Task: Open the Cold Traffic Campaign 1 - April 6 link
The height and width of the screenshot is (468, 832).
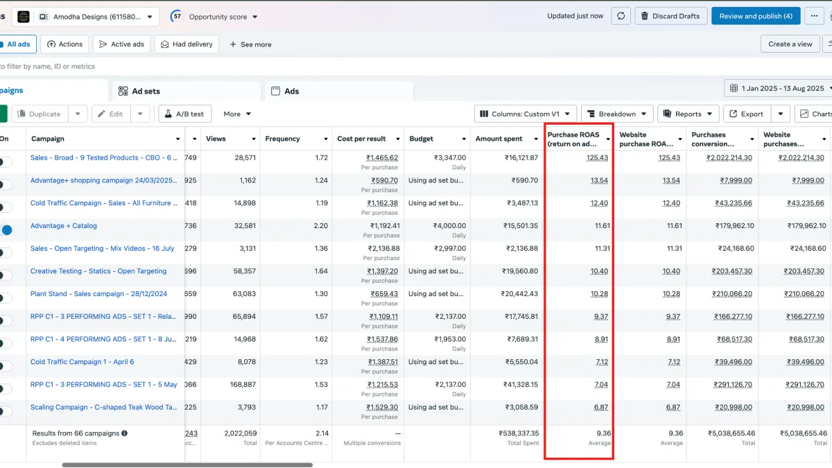Action: coord(82,362)
